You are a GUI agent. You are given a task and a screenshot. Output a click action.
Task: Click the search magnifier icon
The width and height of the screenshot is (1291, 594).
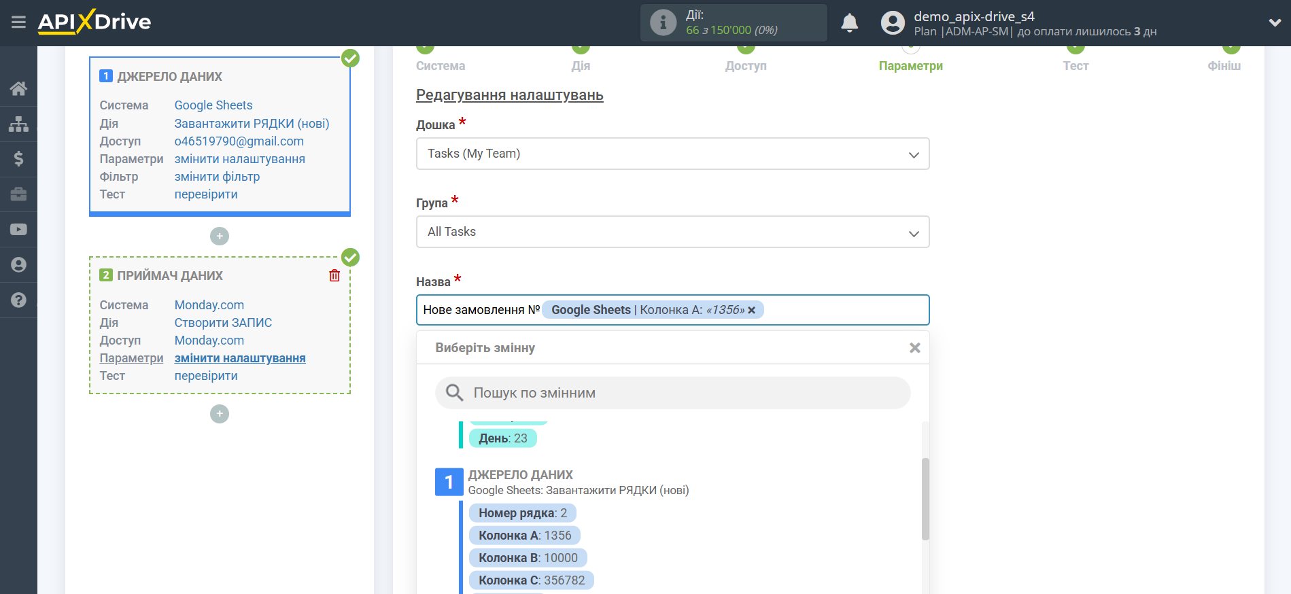click(454, 393)
